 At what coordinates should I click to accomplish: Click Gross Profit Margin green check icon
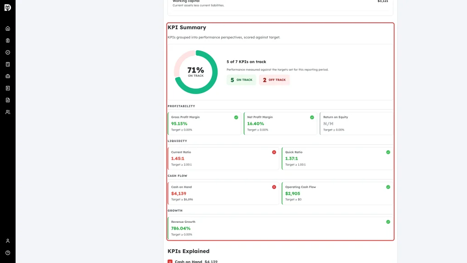(236, 117)
